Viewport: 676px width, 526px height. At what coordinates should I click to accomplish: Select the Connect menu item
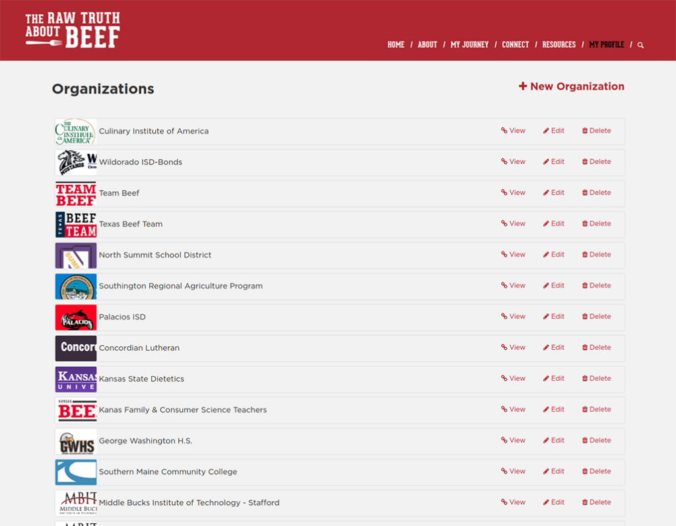click(515, 44)
